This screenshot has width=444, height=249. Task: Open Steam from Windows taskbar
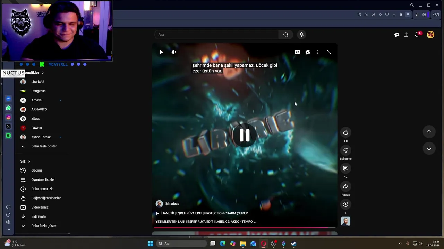point(293,243)
